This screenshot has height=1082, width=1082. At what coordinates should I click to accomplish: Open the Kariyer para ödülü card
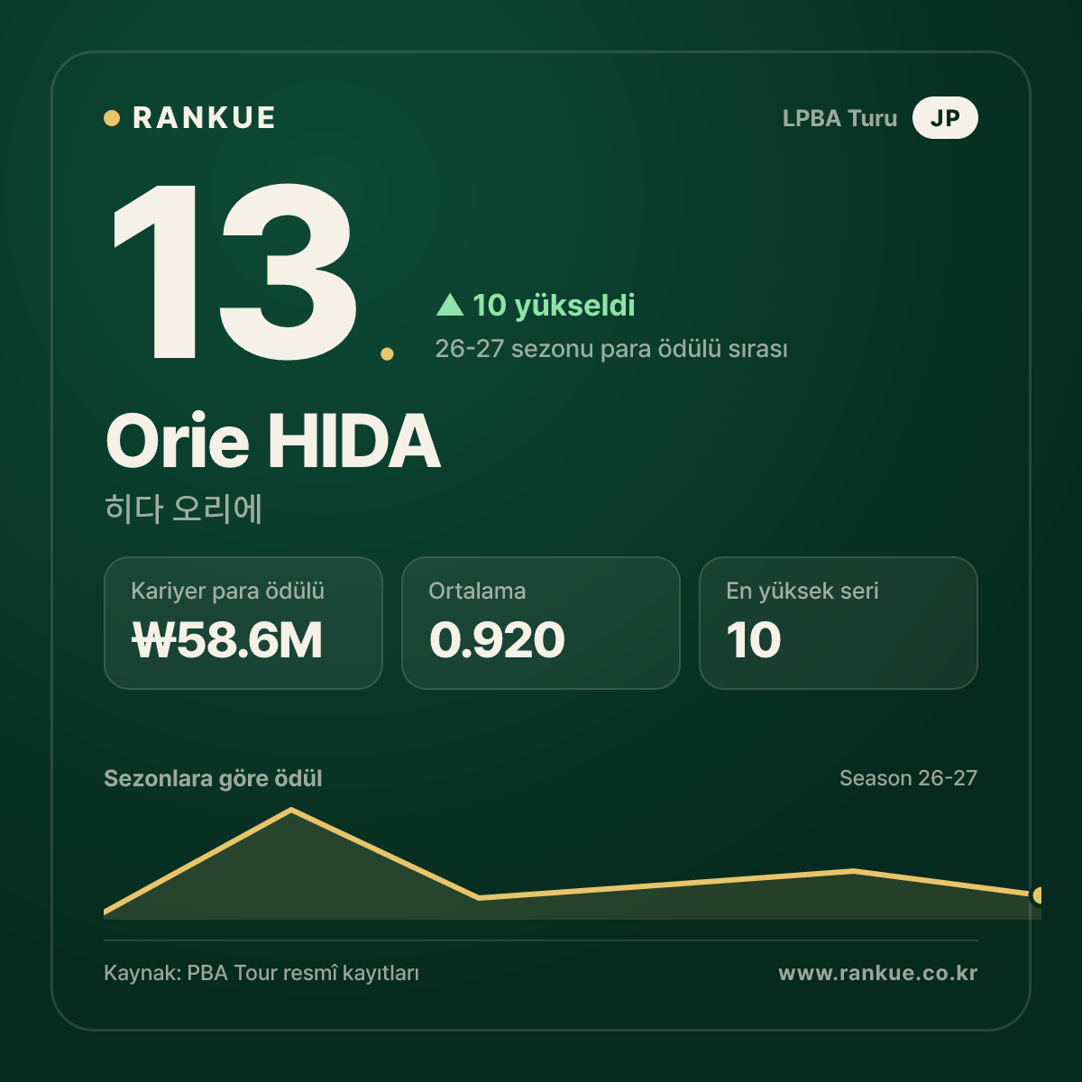[x=243, y=623]
